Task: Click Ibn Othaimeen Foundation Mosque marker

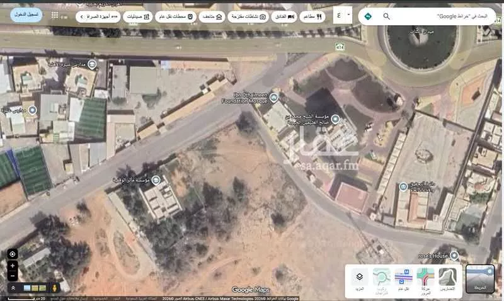Action: [273, 98]
